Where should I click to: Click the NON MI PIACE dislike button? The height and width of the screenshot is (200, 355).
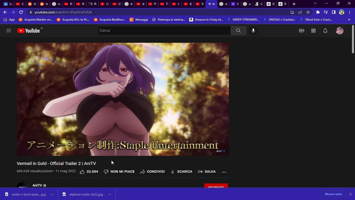119,172
